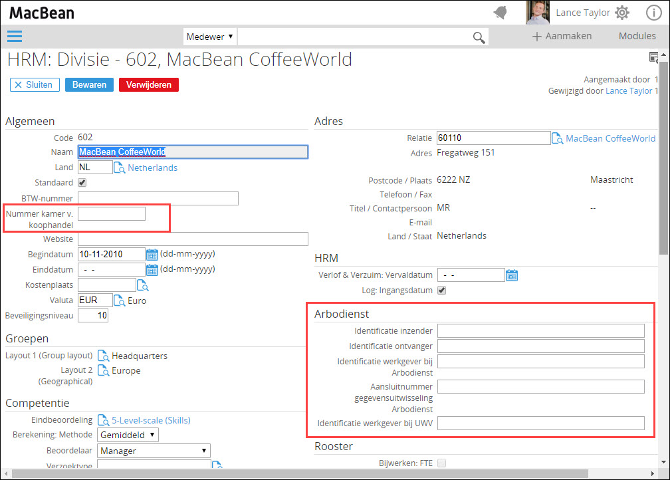Click the MacBean logo
Viewport: 670px width, 480px height.
pos(42,13)
